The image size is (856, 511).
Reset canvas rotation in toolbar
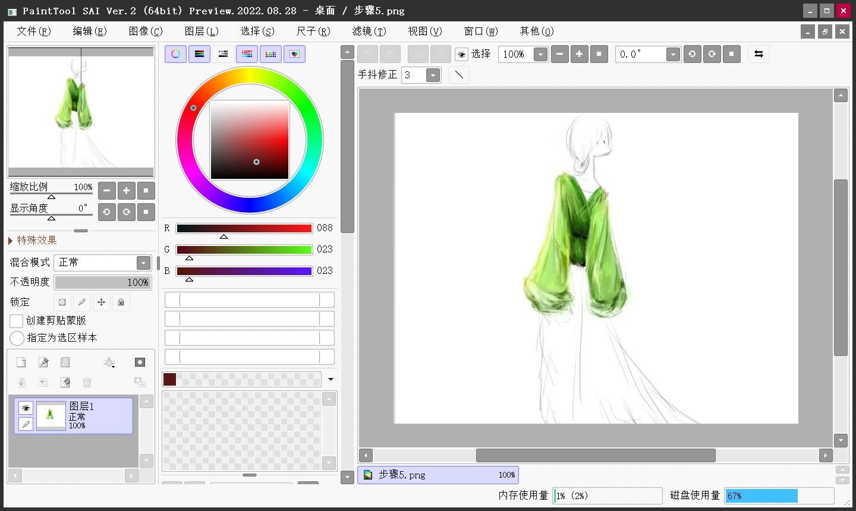click(x=732, y=54)
